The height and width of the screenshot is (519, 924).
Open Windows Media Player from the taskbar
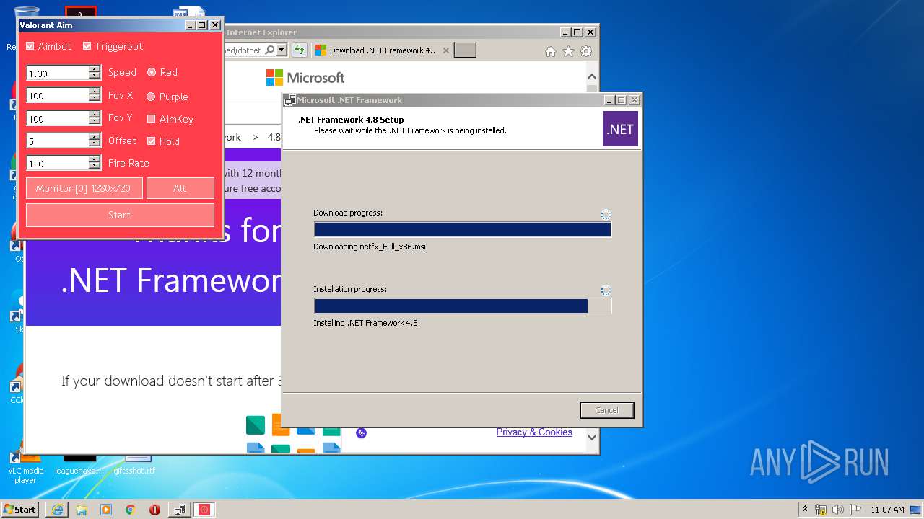[106, 510]
